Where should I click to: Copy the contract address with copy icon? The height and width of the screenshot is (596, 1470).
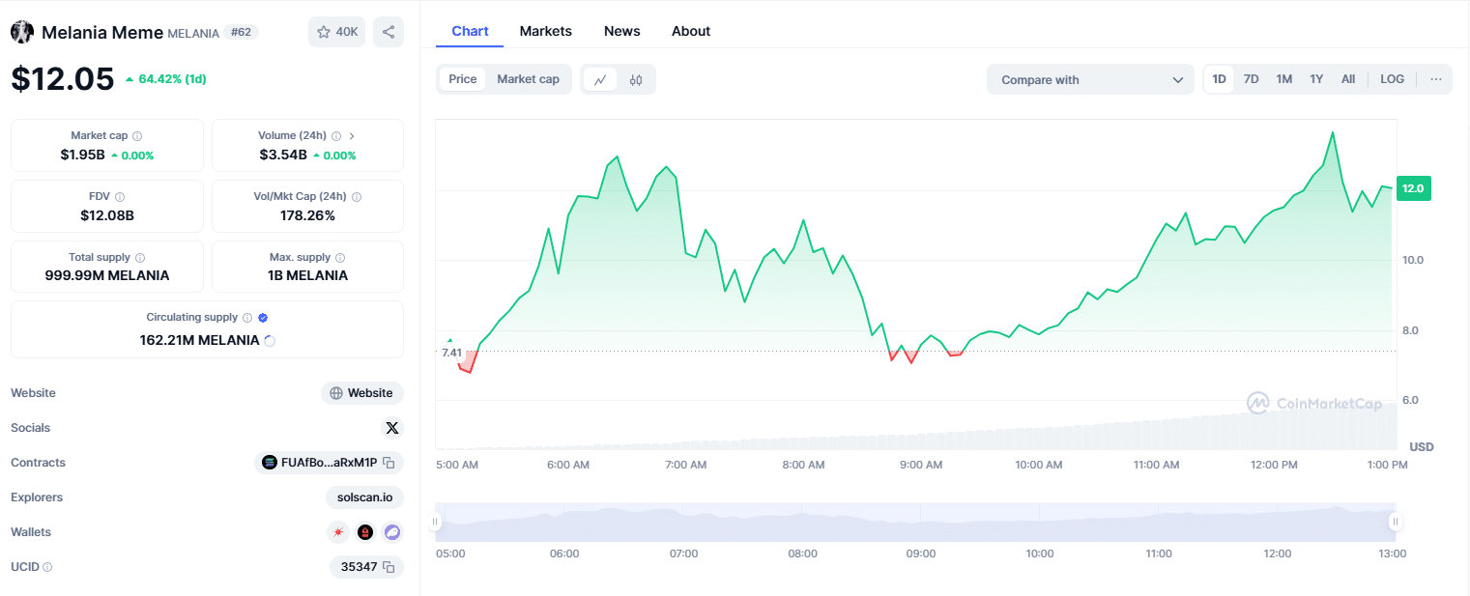[389, 463]
